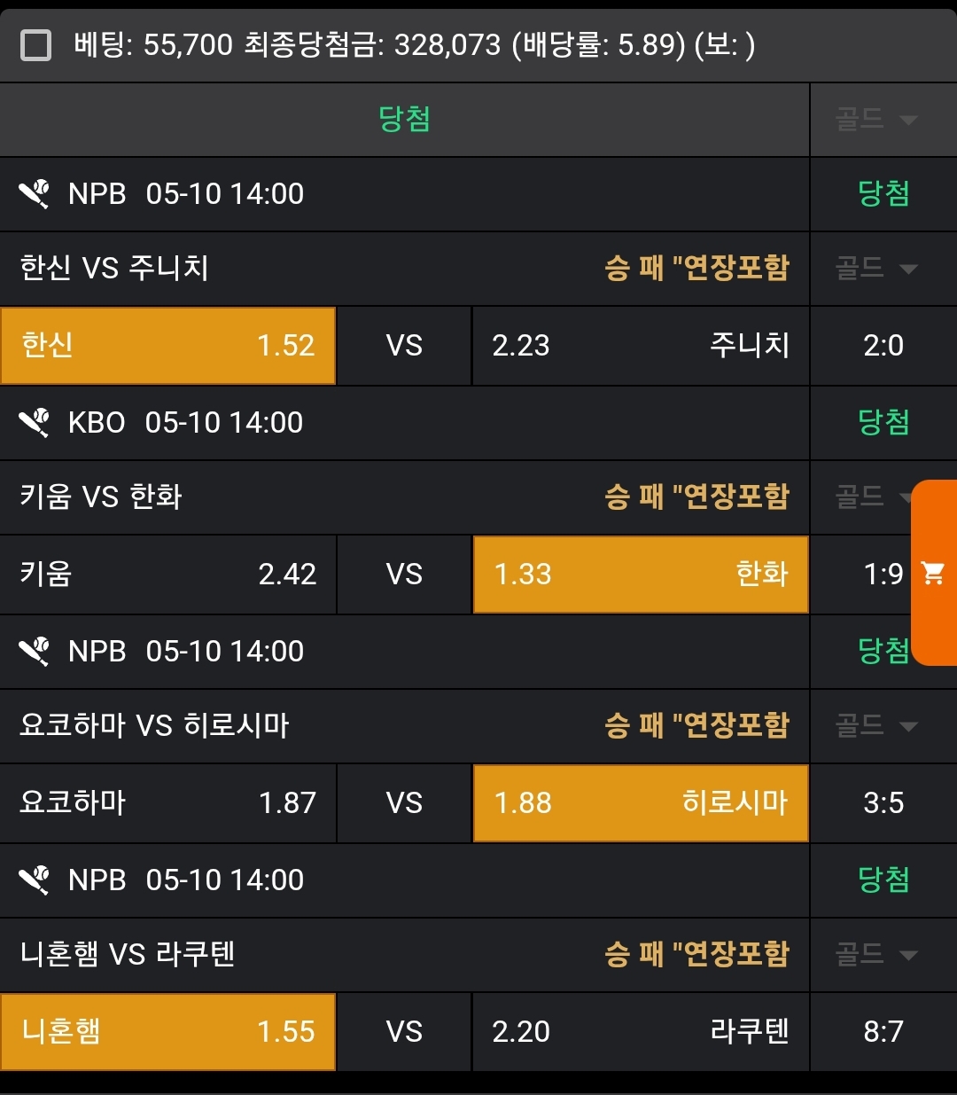Open the orange shopping cart button
The width and height of the screenshot is (957, 1095).
pyautogui.click(x=933, y=573)
